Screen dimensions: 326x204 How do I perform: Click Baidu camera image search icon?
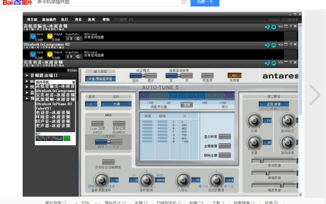[184, 2]
